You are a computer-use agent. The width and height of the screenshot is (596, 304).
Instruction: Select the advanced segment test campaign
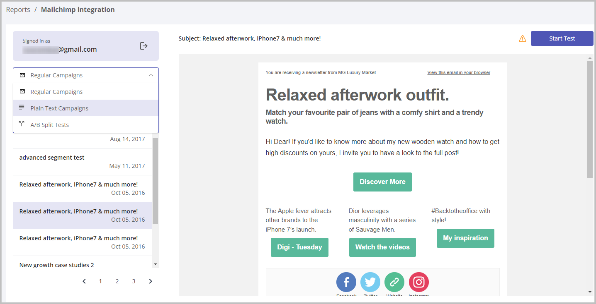83,162
